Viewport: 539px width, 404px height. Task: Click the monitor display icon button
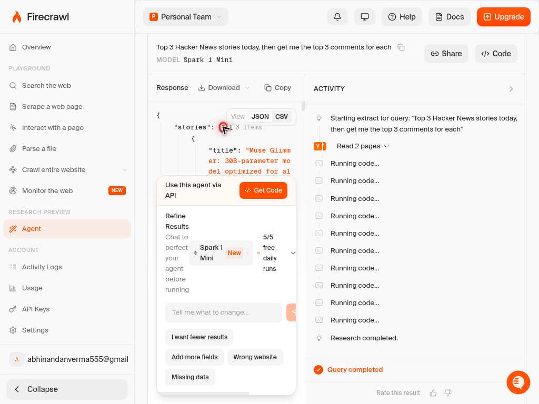[x=364, y=17]
